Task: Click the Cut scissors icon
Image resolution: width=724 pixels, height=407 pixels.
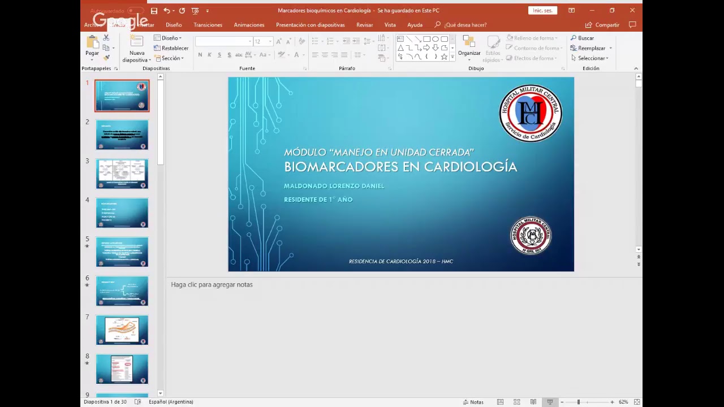Action: point(106,38)
